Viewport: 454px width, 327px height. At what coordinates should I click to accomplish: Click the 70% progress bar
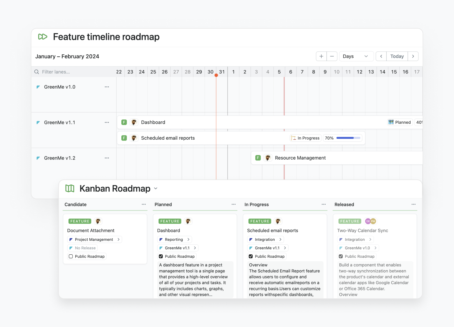point(348,138)
